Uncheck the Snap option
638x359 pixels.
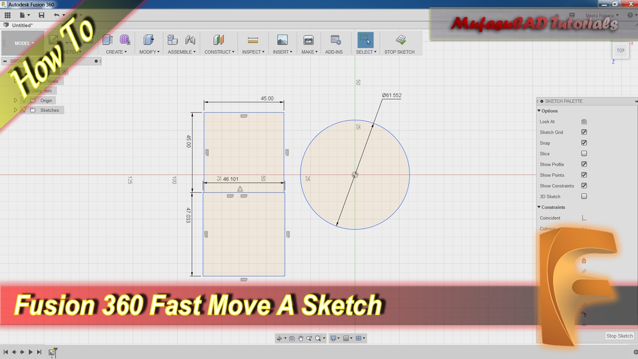584,143
